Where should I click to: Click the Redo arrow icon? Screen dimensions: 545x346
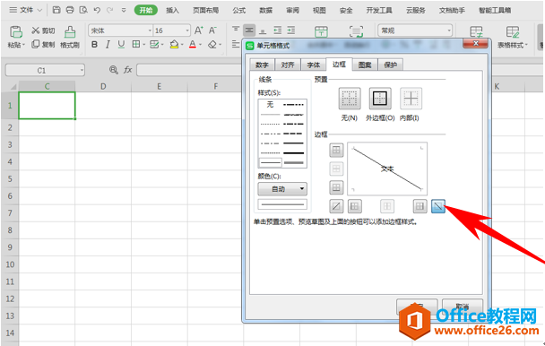(110, 10)
